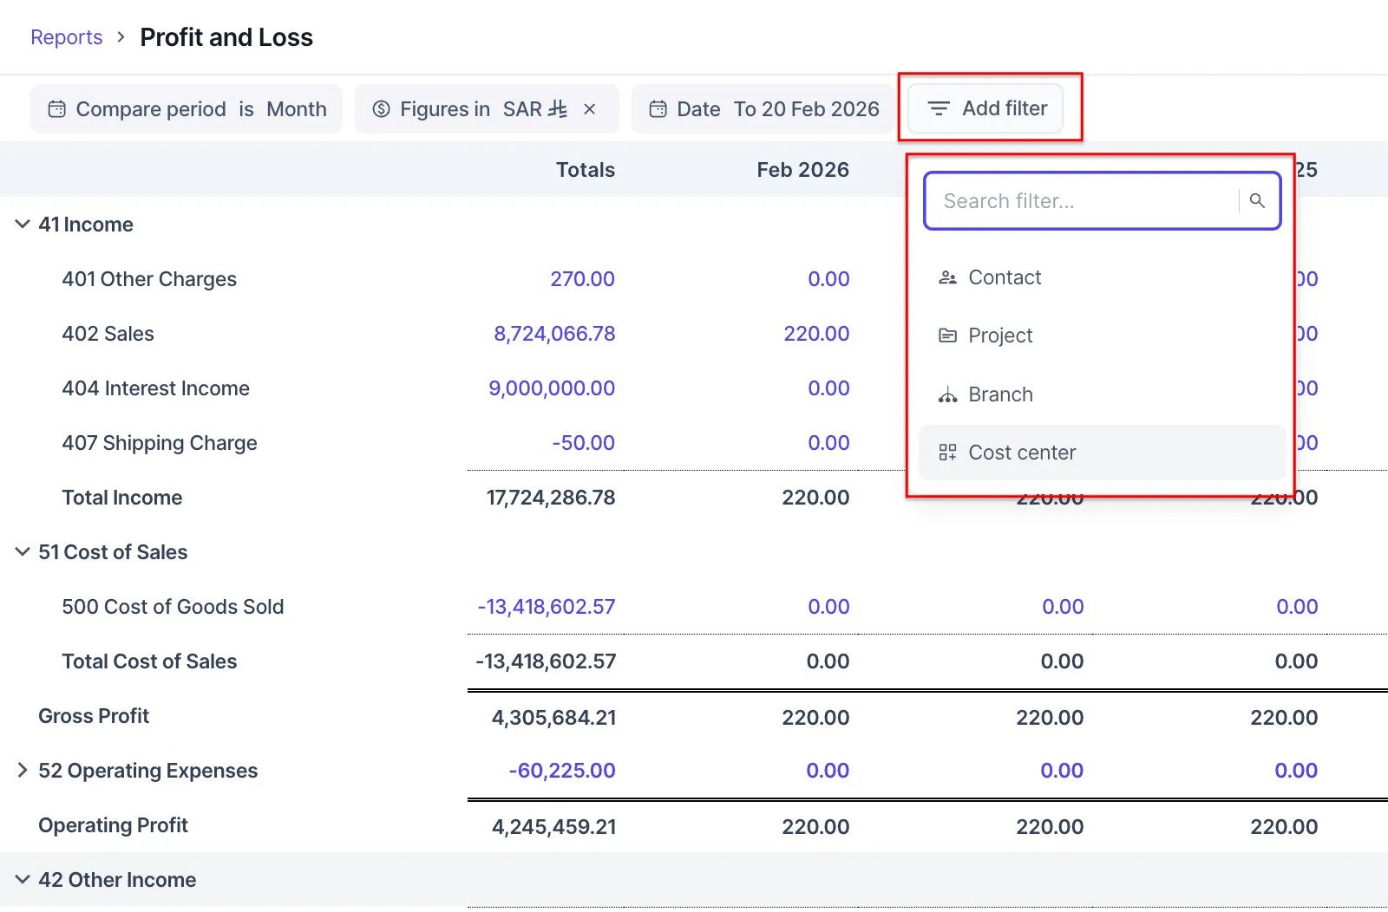Go back to Reports via breadcrumb
This screenshot has width=1388, height=912.
pyautogui.click(x=67, y=37)
